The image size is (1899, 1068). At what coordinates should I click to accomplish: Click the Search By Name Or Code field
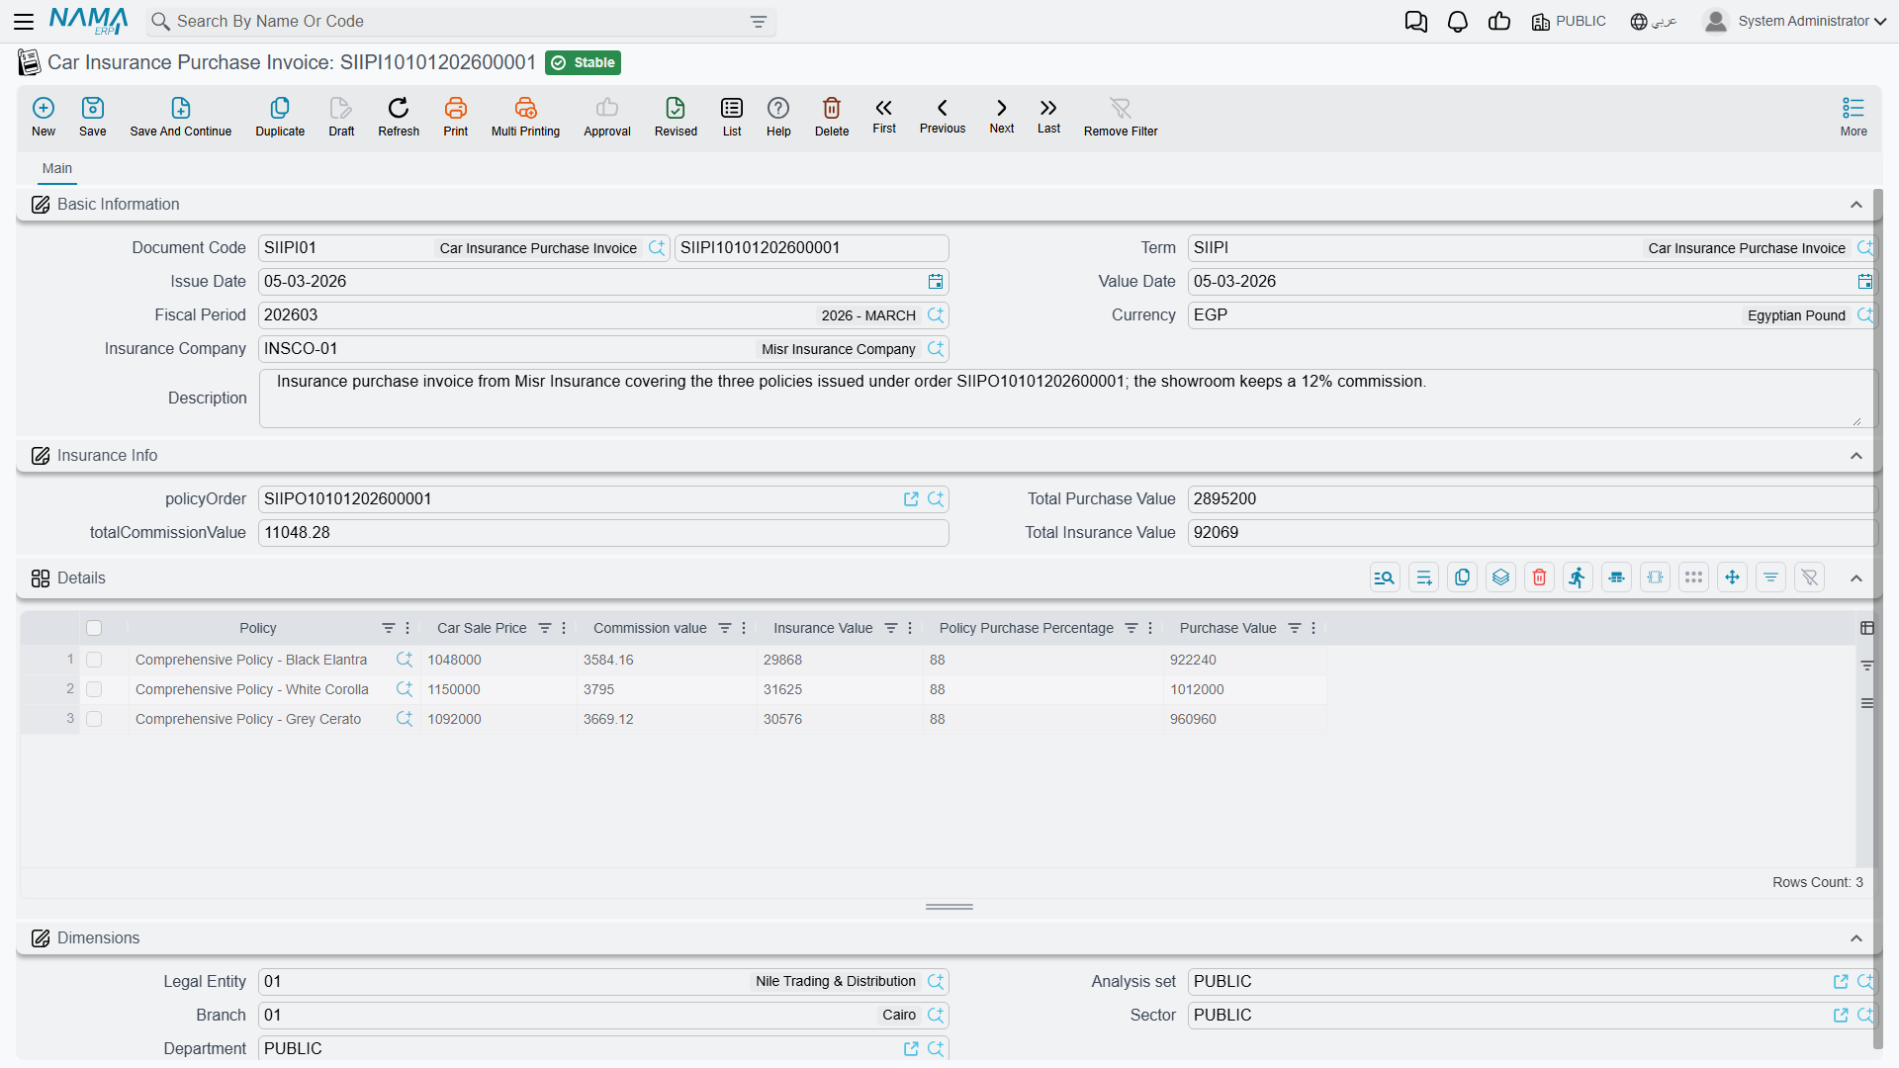coord(460,22)
